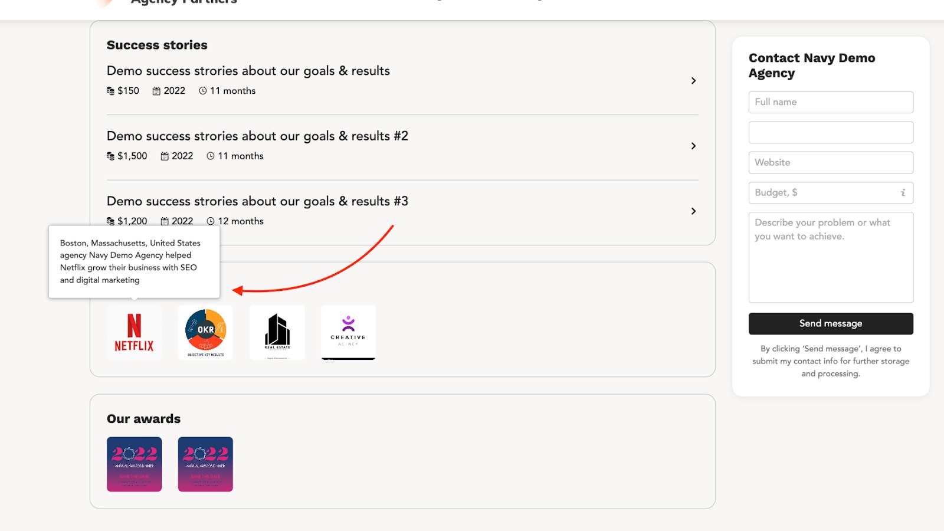Click the empty field below Full name
The height and width of the screenshot is (531, 944).
click(x=831, y=132)
